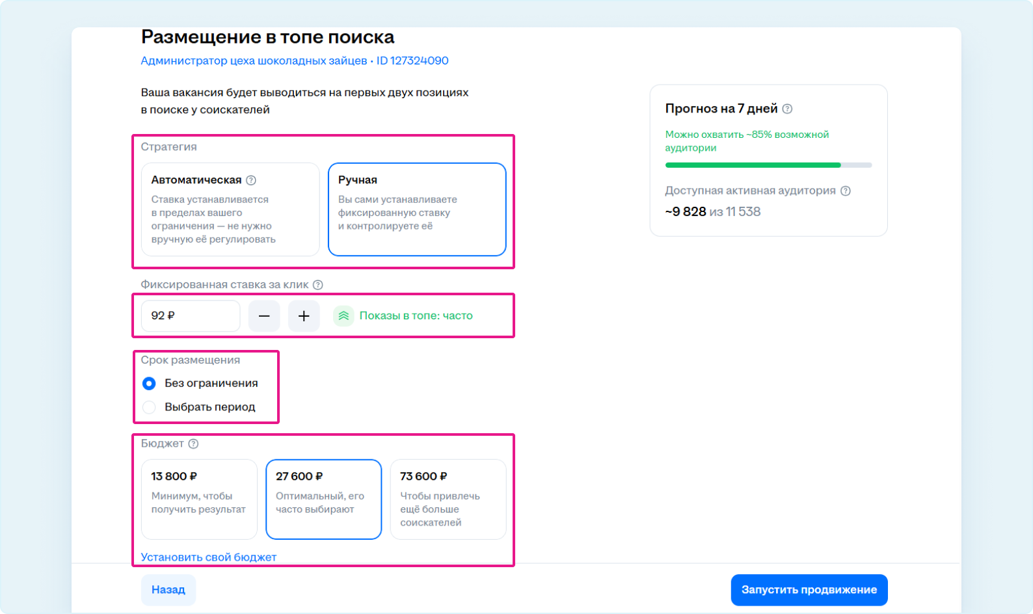
Task: Select the 73 600 ₽ budget option
Action: pos(448,500)
